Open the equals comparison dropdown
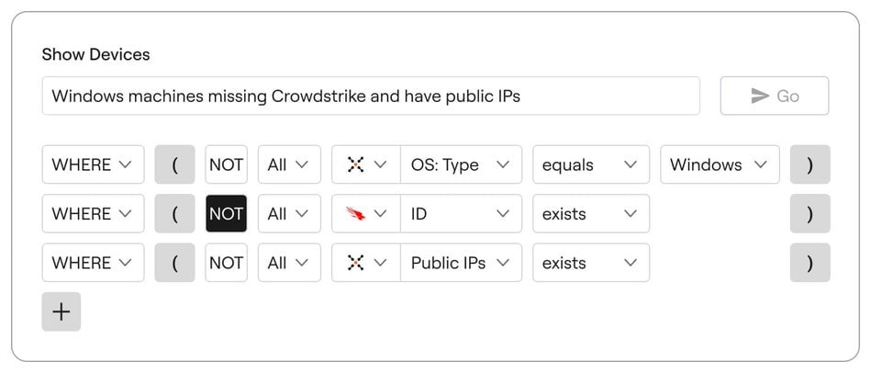Screen dimensions: 871x373 (590, 165)
